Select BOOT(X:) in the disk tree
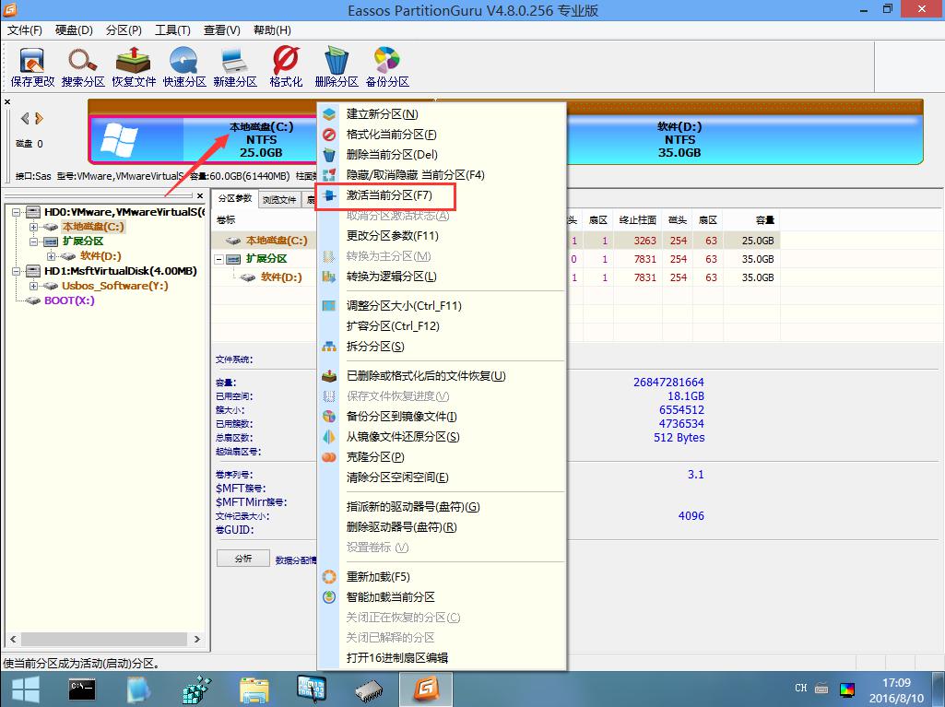Viewport: 945px width, 707px height. coord(69,300)
